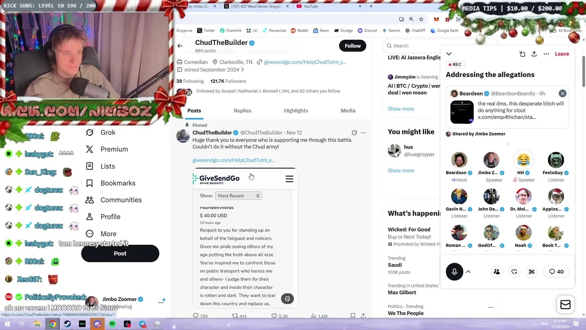Open FeelsGuy listener avatar in Space
The image size is (586, 330).
(x=556, y=160)
